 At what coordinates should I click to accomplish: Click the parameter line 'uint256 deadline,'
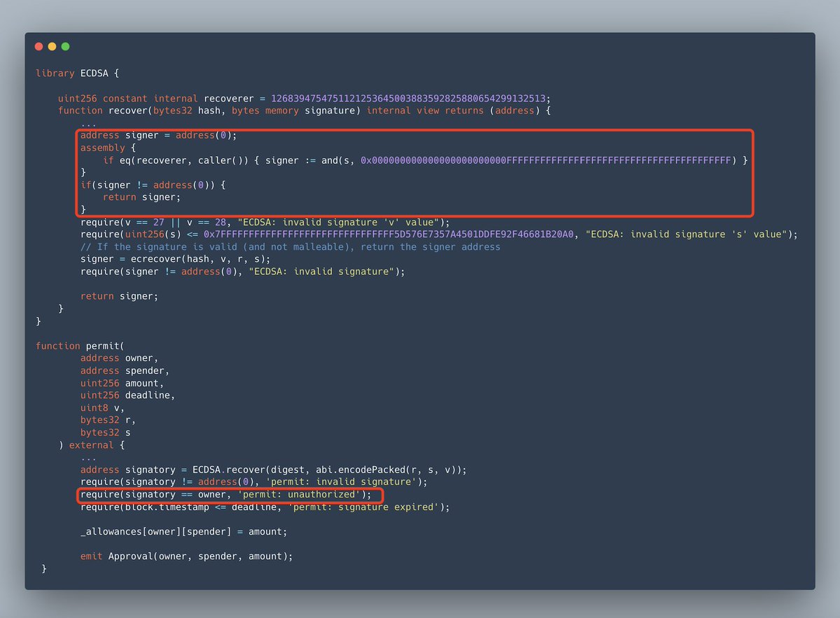point(127,395)
